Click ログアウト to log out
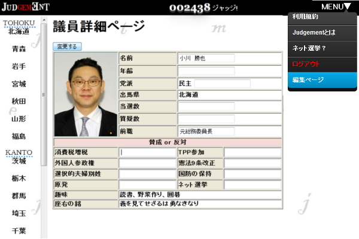The image size is (359, 239). pos(322,64)
